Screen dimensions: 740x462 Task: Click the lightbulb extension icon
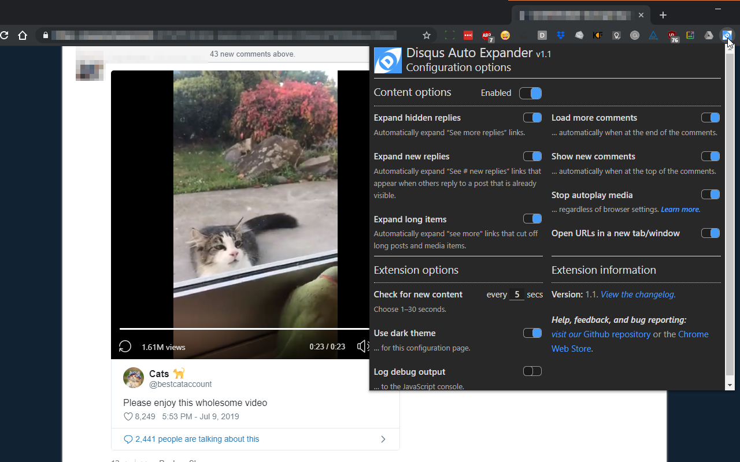pos(616,35)
